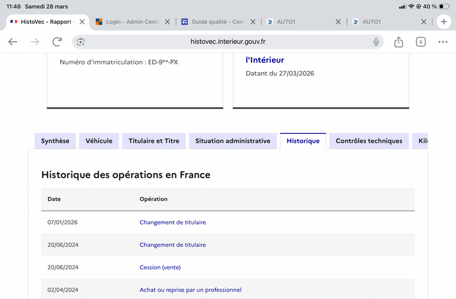
Task: Switch to the Guide qualité browser tab
Action: [x=213, y=22]
